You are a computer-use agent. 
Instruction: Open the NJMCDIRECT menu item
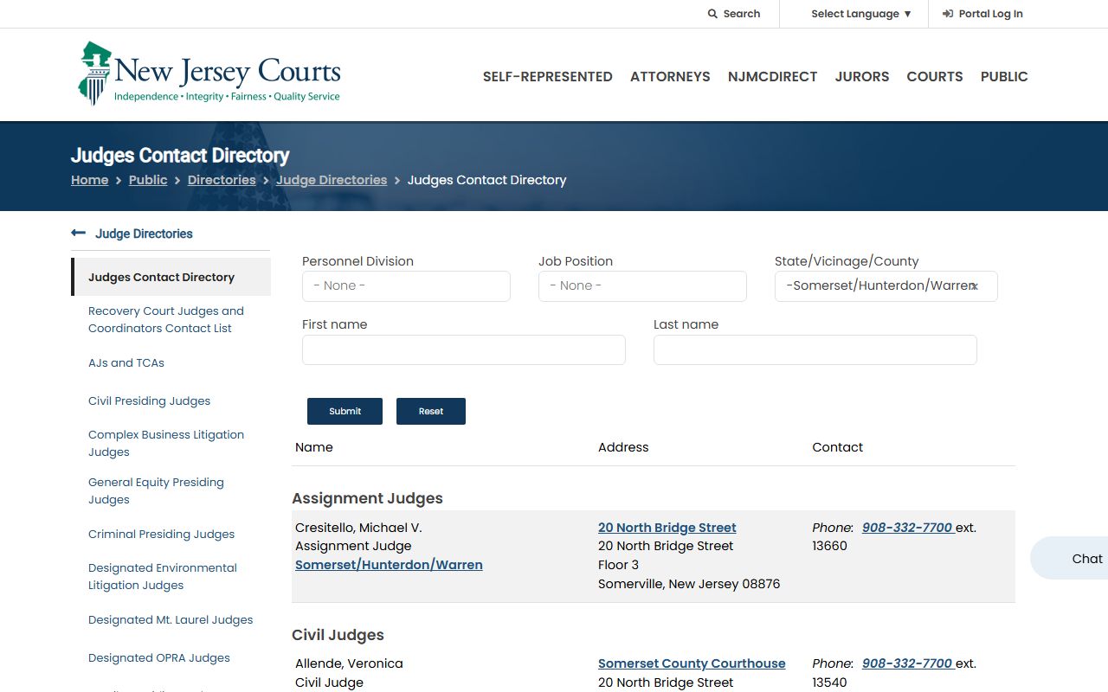772,77
